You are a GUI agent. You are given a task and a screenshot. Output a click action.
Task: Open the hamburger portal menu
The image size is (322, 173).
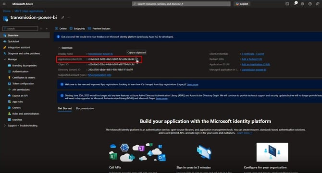tap(4, 4)
